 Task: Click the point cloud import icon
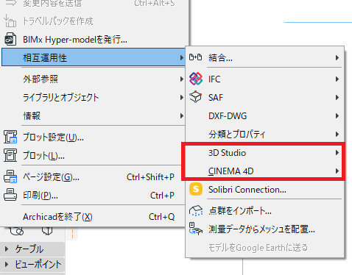point(196,211)
